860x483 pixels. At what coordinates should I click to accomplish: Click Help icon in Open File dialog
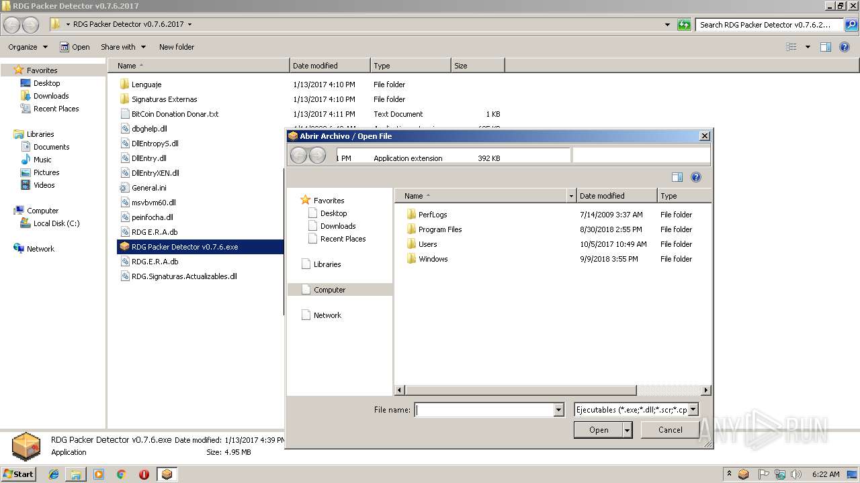pos(696,177)
